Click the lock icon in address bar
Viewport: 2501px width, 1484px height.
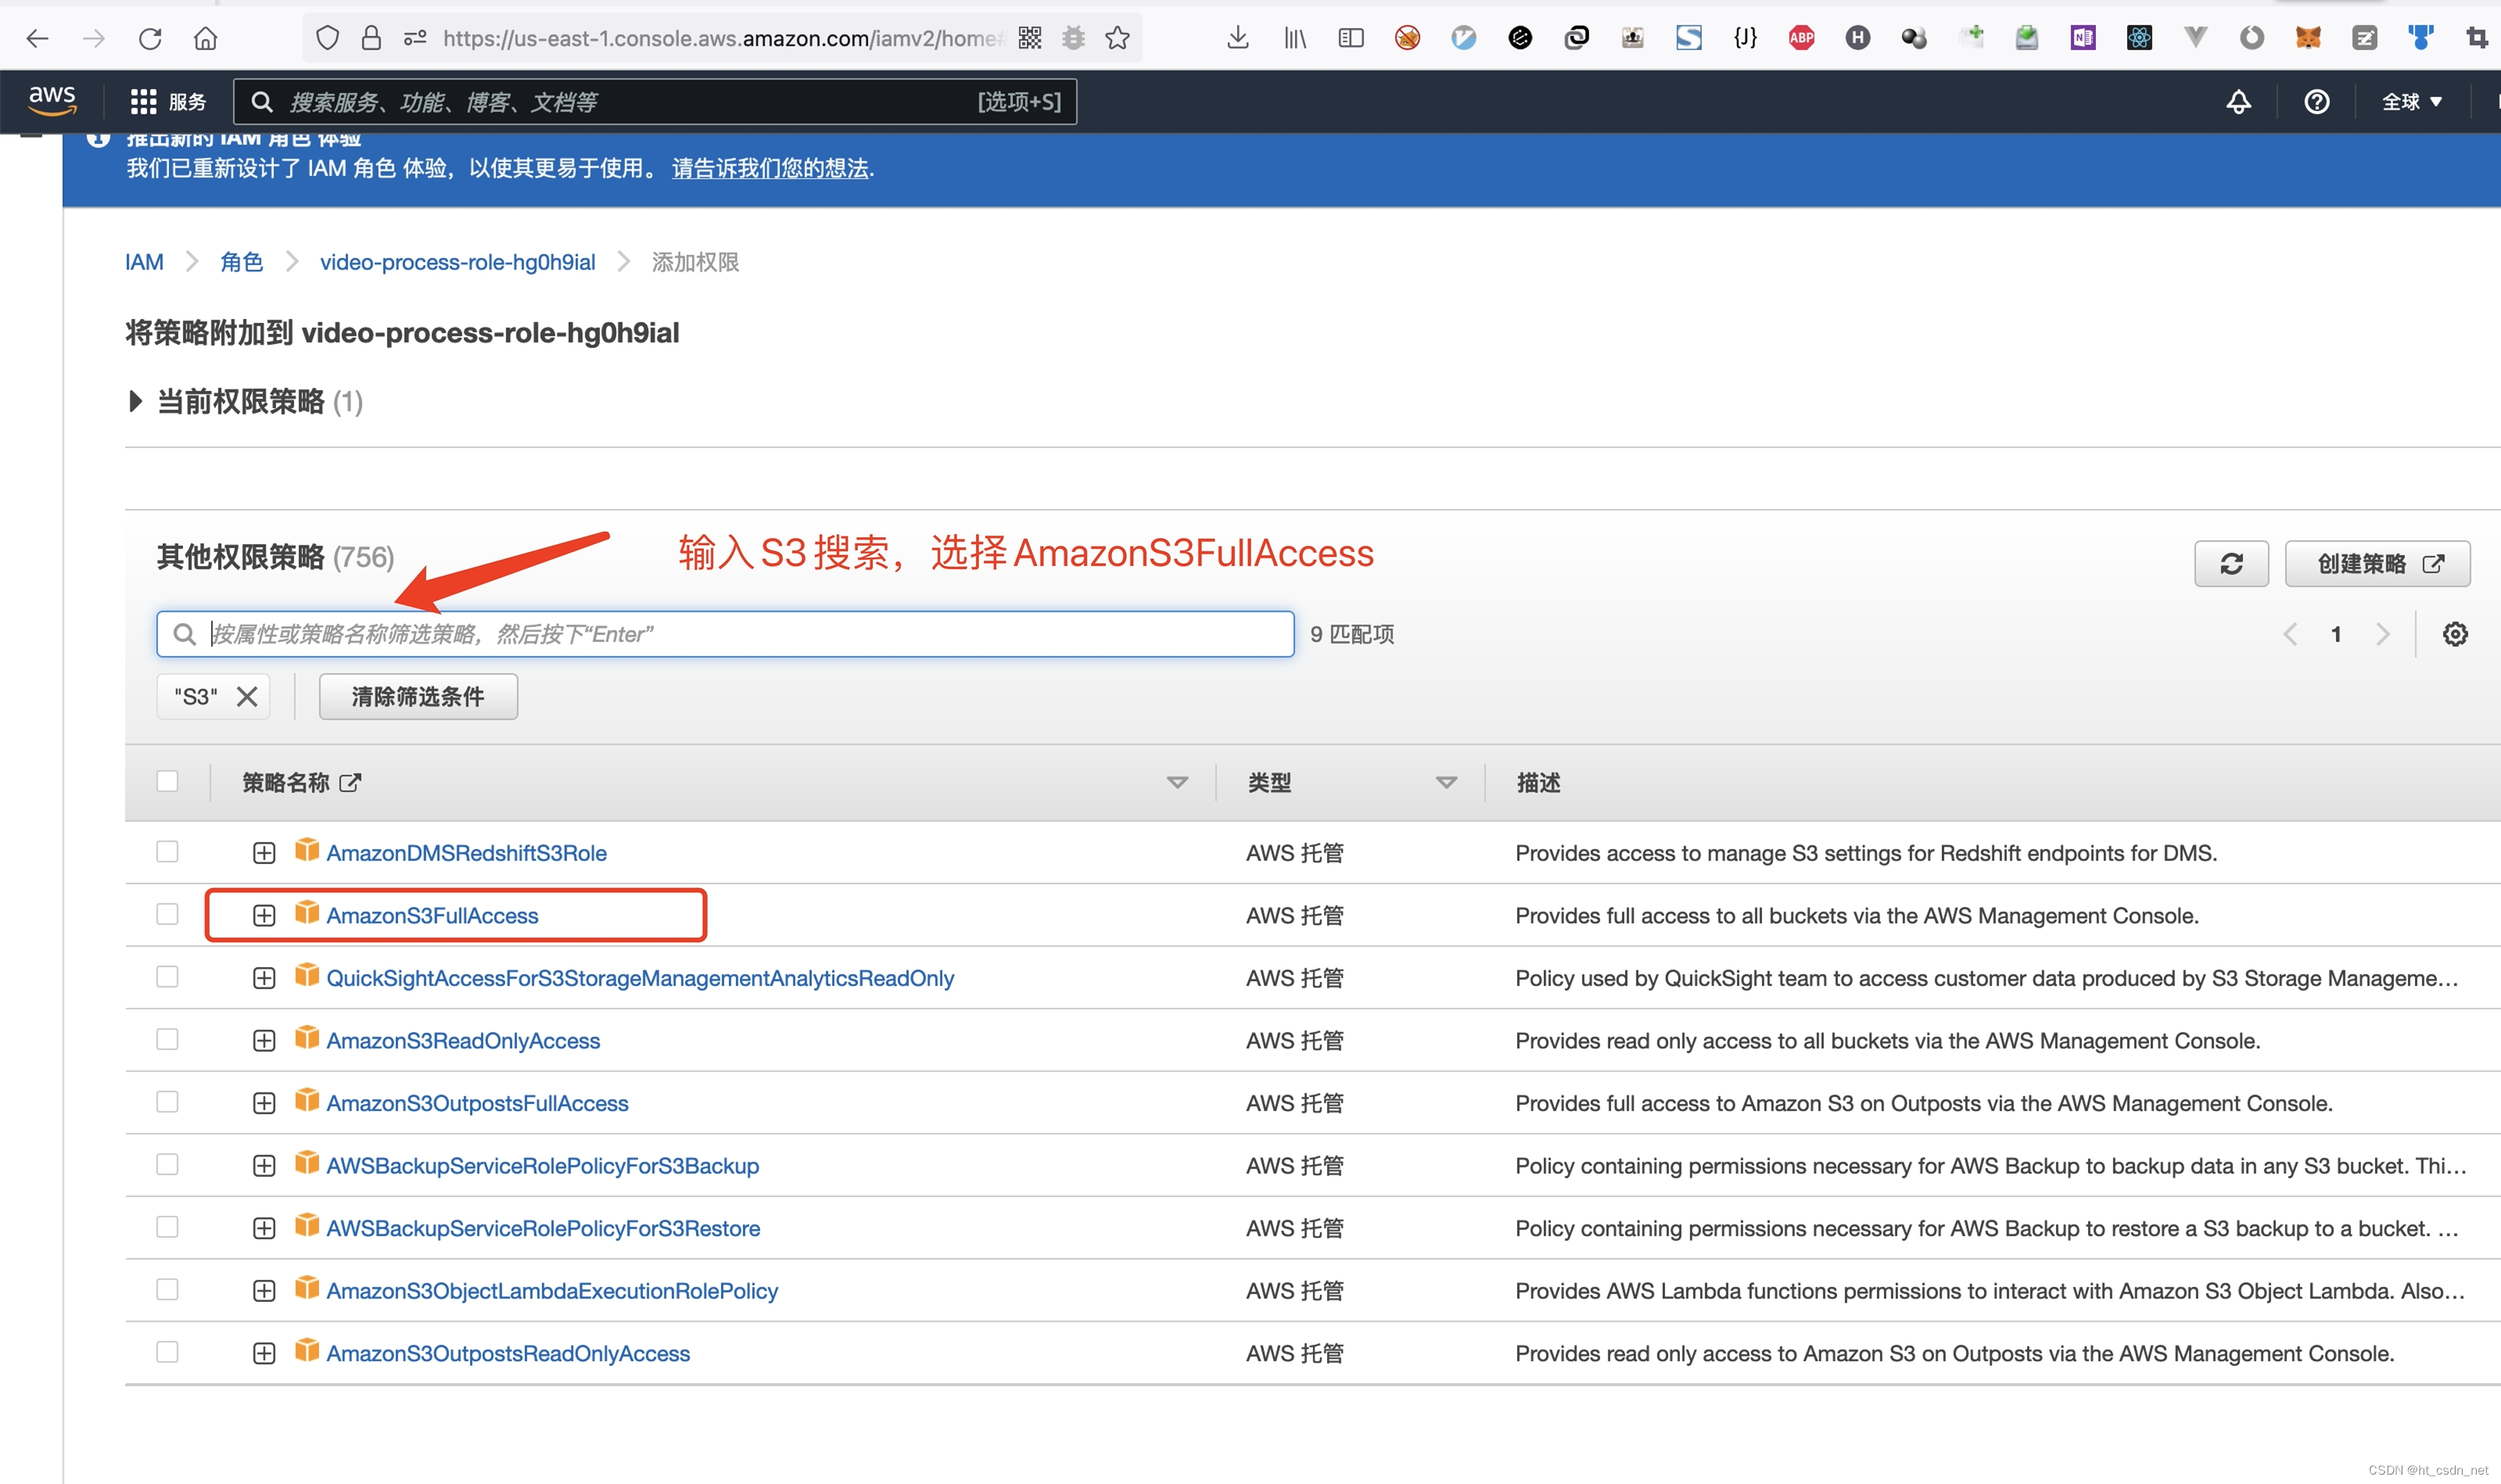point(371,38)
